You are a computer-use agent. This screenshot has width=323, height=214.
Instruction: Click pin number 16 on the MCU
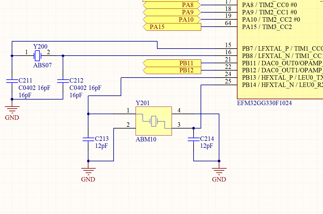point(228,52)
